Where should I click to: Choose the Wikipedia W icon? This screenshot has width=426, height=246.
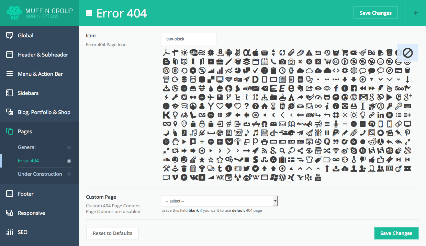pyautogui.click(x=256, y=177)
